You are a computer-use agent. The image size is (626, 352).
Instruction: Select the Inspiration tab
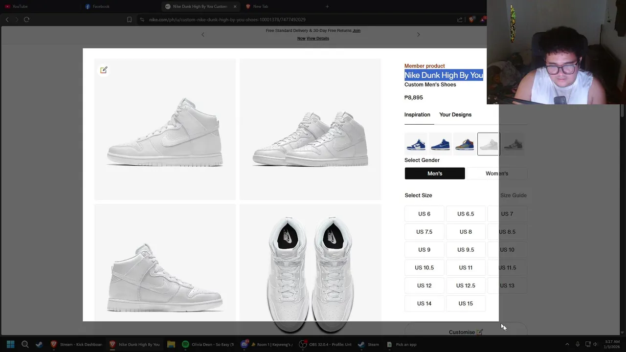(x=417, y=114)
